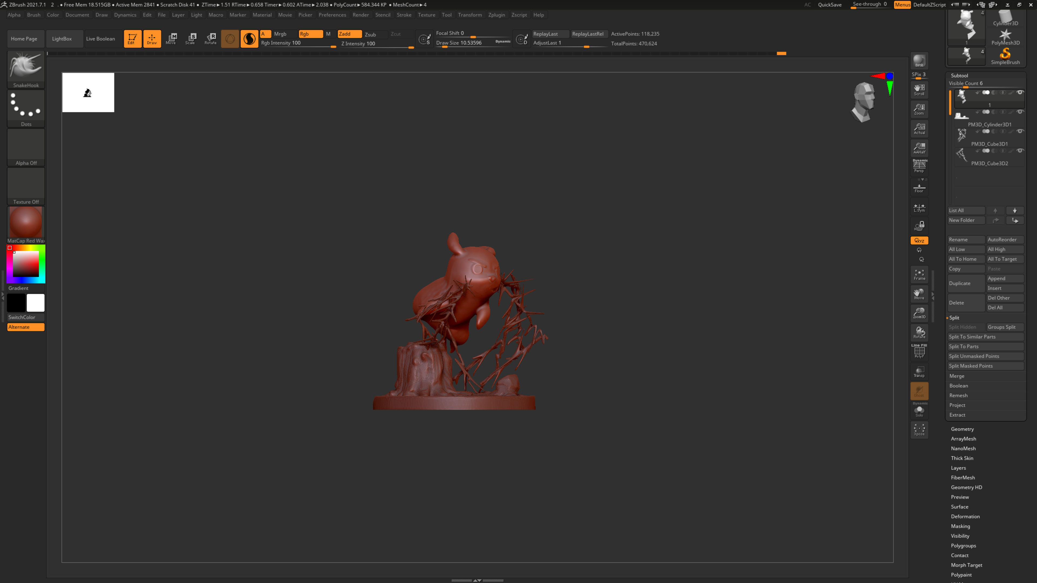
Task: Toggle PolyF line fill display
Action: pyautogui.click(x=919, y=352)
